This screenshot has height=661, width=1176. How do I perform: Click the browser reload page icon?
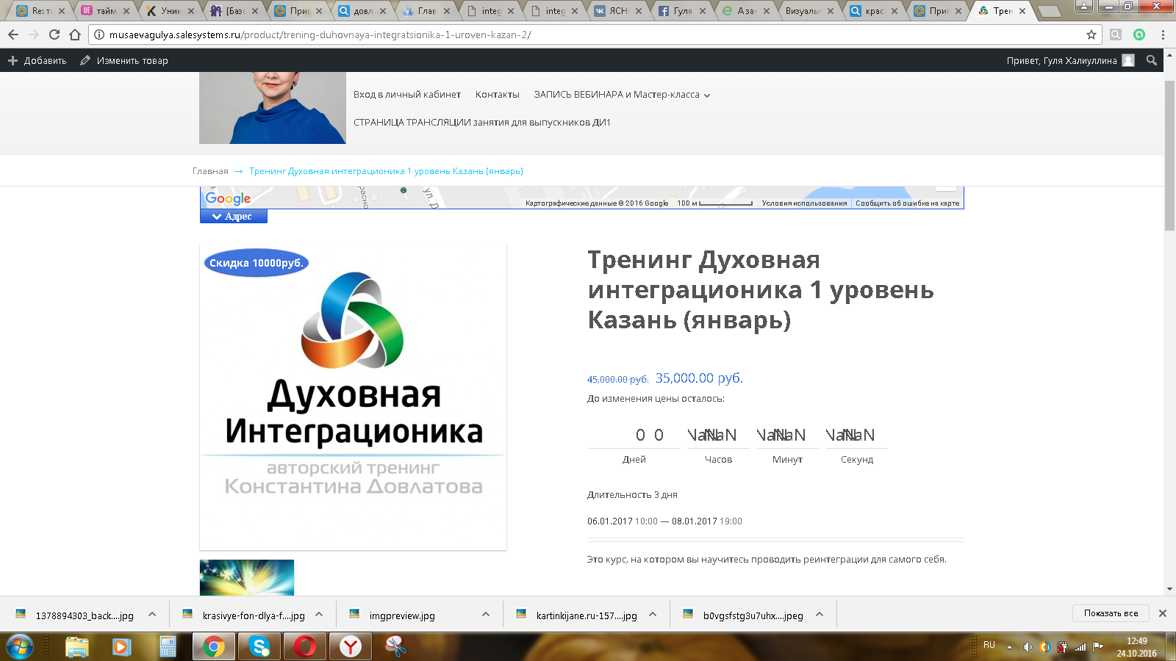54,35
